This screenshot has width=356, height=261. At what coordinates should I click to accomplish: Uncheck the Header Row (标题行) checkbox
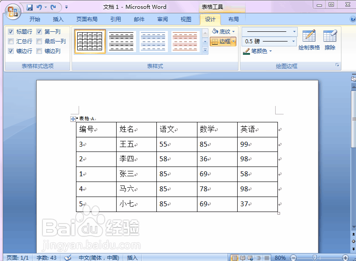click(x=10, y=31)
